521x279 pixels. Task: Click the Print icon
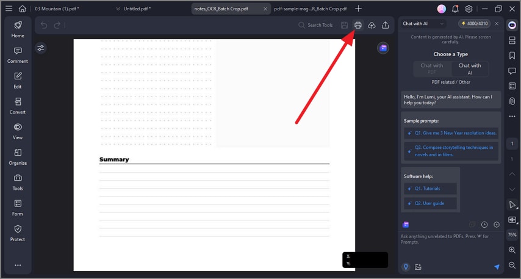point(358,25)
